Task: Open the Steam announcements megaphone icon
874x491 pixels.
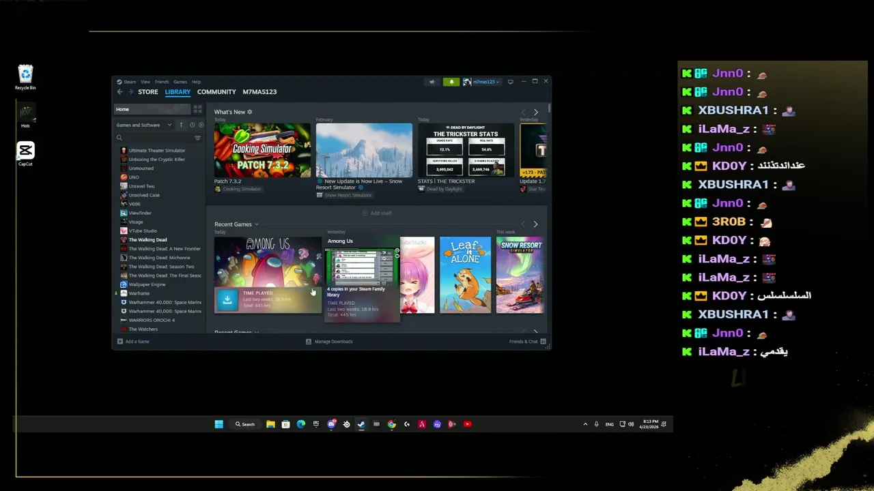Action: coord(432,82)
